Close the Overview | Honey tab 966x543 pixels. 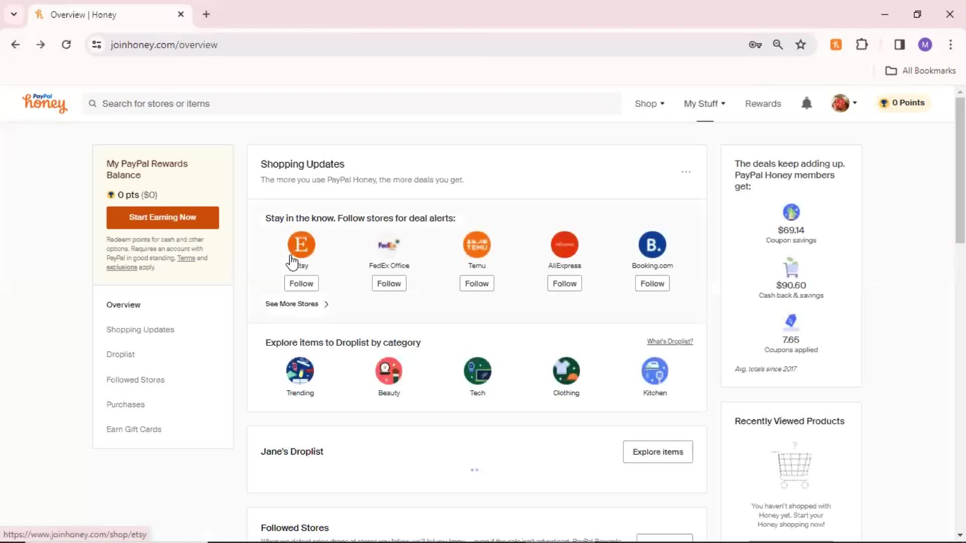tap(181, 15)
